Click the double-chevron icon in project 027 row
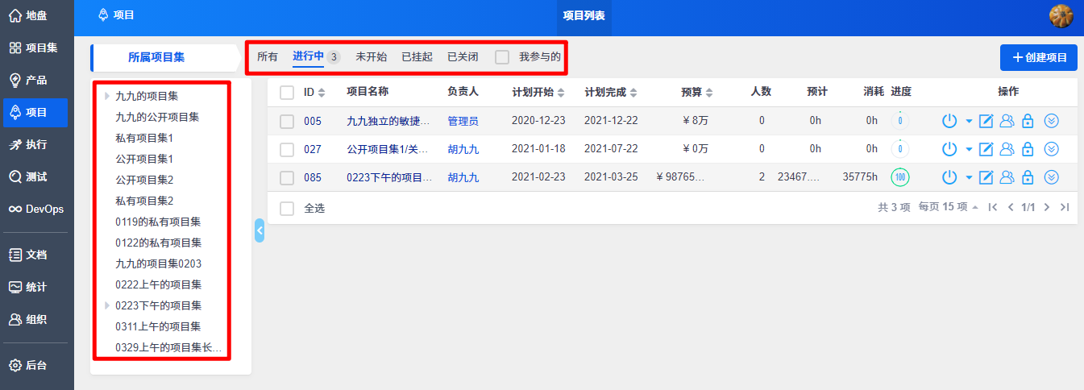Image resolution: width=1084 pixels, height=390 pixels. click(x=1051, y=149)
